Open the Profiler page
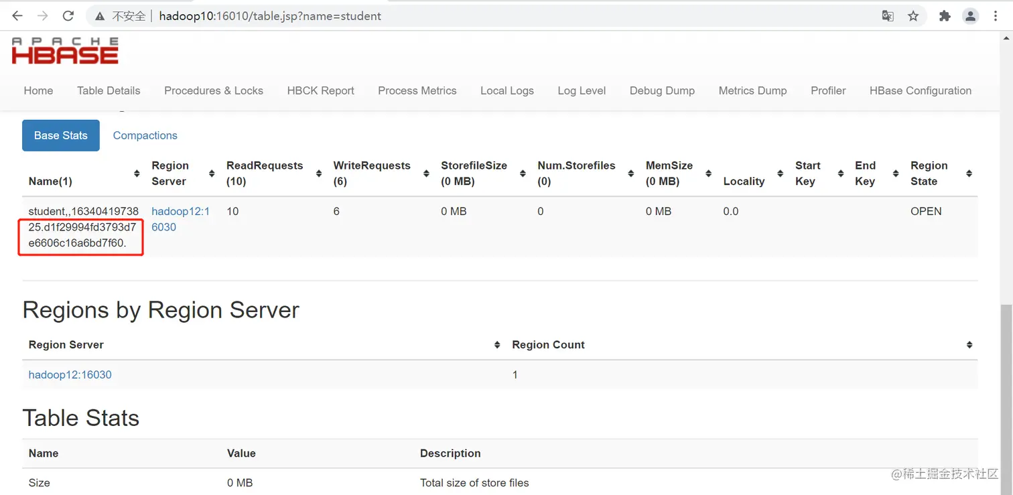 pos(828,90)
